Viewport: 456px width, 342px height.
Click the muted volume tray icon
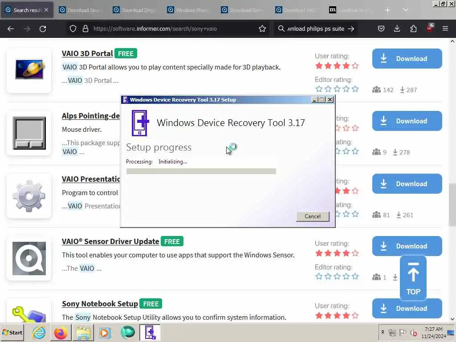click(413, 332)
